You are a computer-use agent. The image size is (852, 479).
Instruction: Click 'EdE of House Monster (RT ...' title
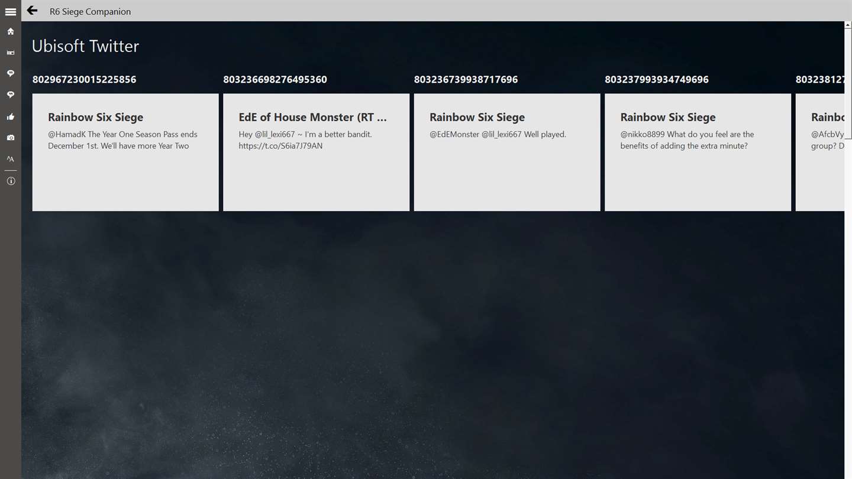click(312, 117)
